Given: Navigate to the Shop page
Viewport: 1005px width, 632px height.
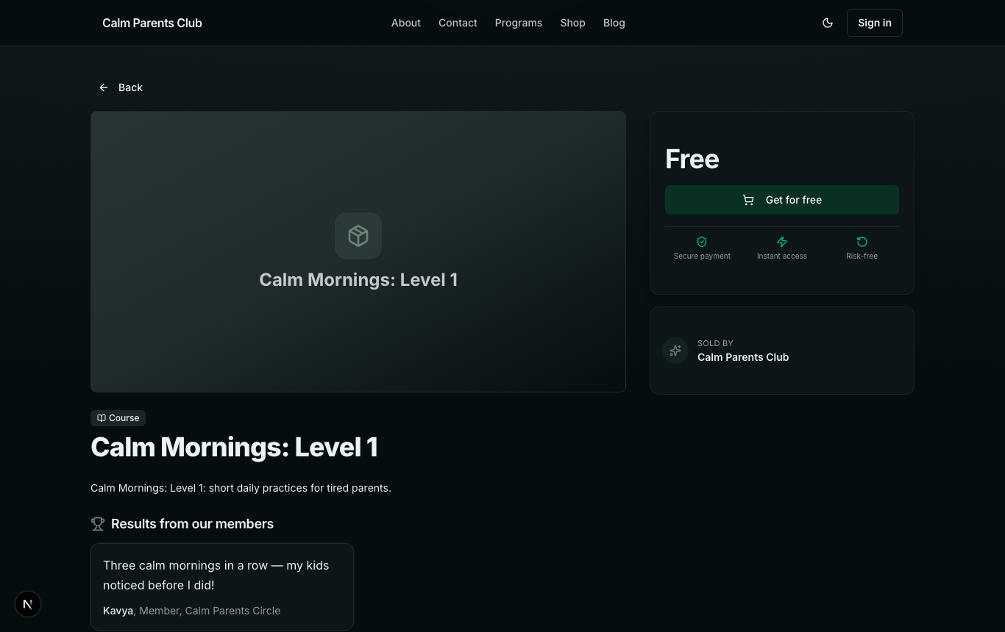Looking at the screenshot, I should (x=572, y=23).
